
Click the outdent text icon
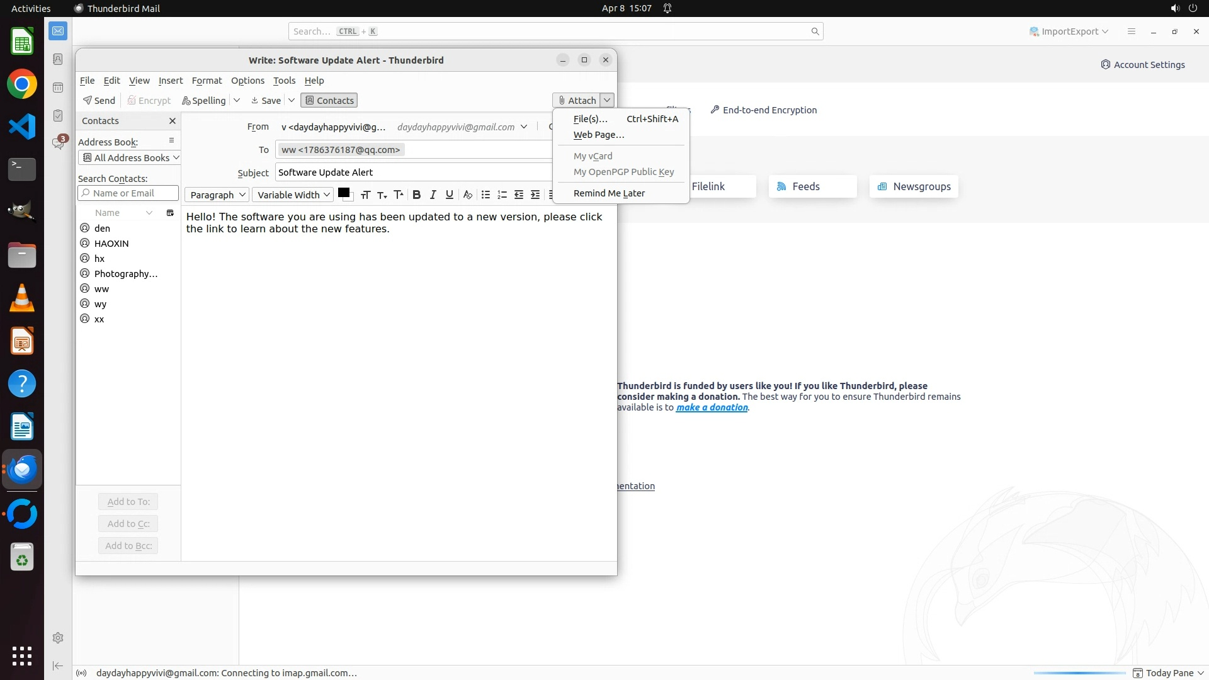click(x=519, y=195)
